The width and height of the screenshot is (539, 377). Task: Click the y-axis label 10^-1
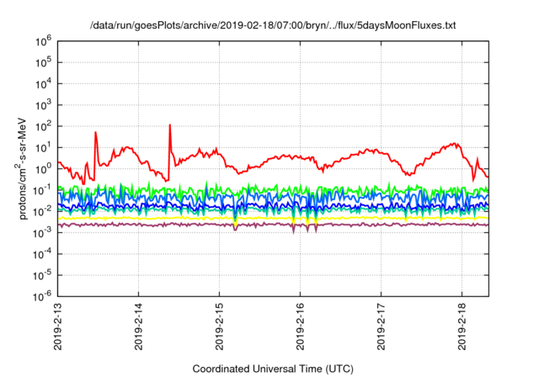(x=42, y=191)
